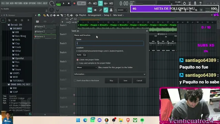Click the multilink to controllers icon
220x124 pixels.
(111, 10)
